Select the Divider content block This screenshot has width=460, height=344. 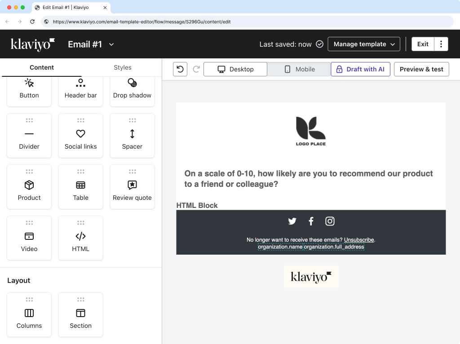tap(29, 136)
